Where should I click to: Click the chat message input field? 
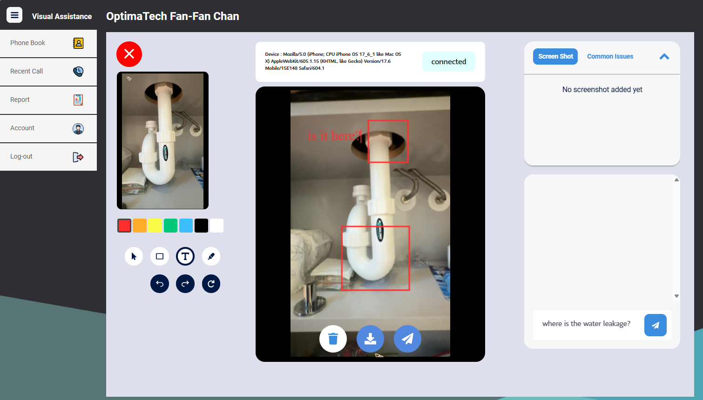click(x=586, y=323)
